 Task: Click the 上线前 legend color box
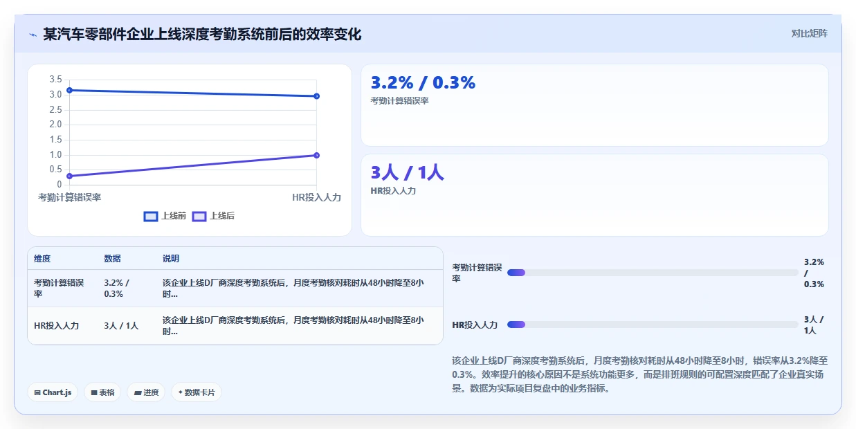pyautogui.click(x=151, y=216)
